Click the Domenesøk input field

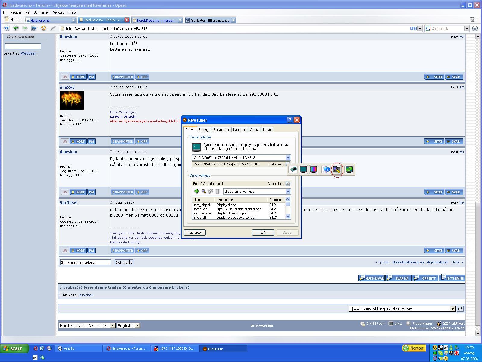pyautogui.click(x=23, y=46)
